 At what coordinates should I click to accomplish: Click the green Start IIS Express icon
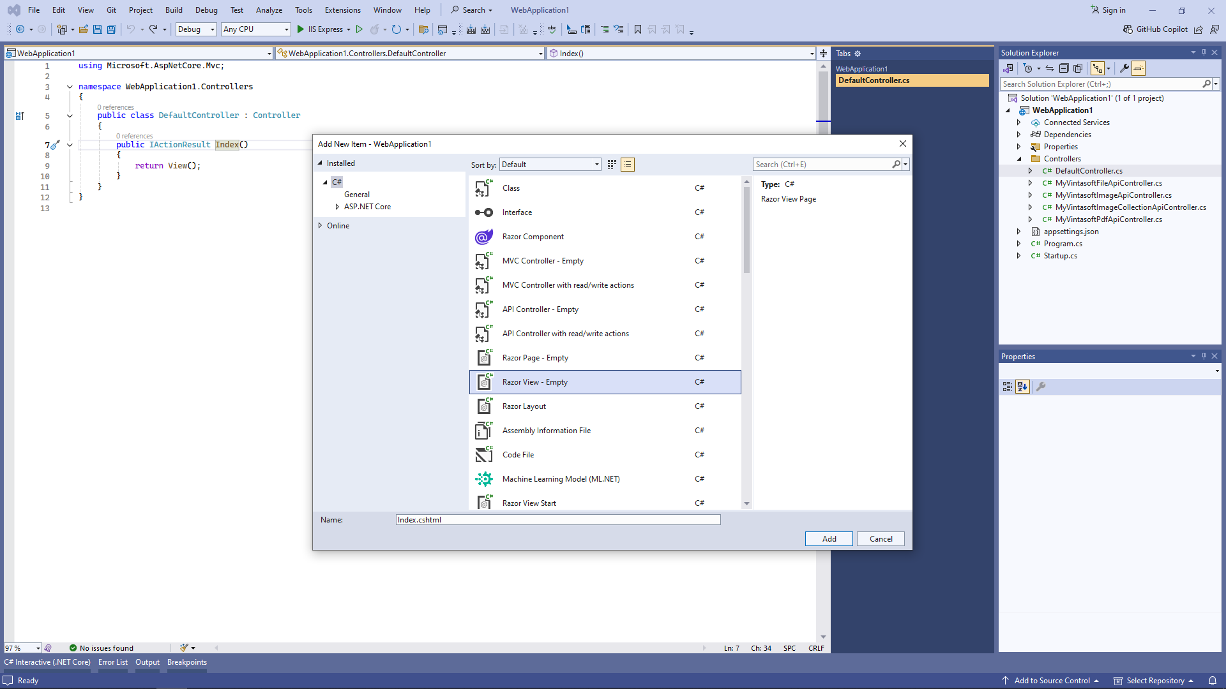click(x=300, y=29)
